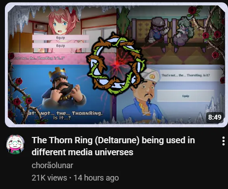This screenshot has width=228, height=189.
Task: Click the 21K views text
Action: [x=50, y=178]
